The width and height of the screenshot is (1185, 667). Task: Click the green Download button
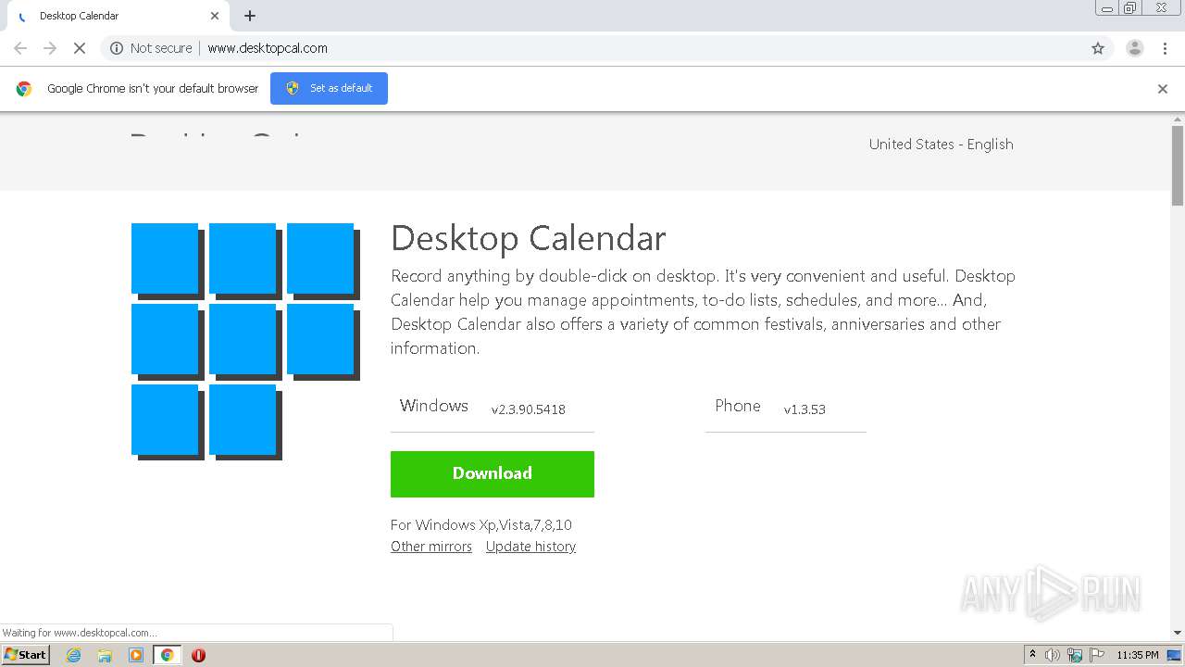[x=493, y=473]
